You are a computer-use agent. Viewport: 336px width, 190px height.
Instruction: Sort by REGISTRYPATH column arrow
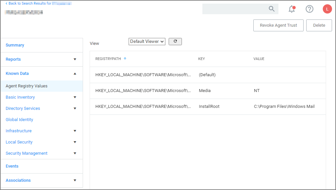(x=125, y=58)
